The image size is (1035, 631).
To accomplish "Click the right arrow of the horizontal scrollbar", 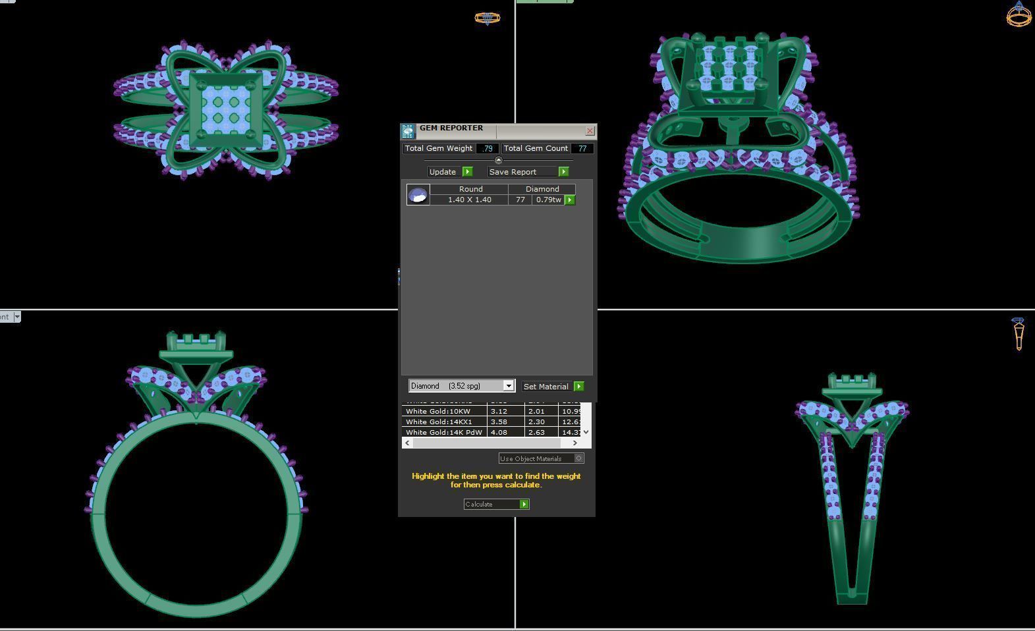I will pyautogui.click(x=575, y=443).
